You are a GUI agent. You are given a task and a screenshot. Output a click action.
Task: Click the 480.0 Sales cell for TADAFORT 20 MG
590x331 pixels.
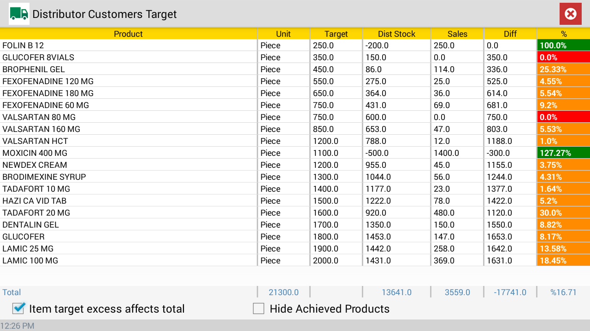point(457,212)
